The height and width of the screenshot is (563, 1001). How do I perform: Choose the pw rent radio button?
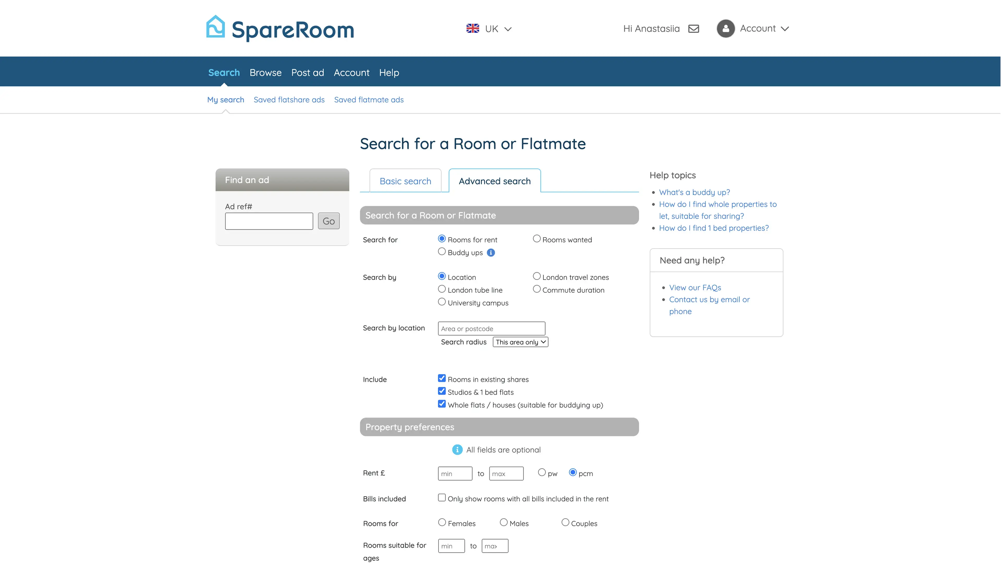tap(542, 473)
